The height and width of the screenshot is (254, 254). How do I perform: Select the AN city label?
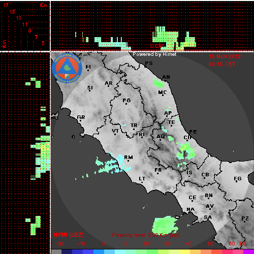pyautogui.click(x=166, y=77)
